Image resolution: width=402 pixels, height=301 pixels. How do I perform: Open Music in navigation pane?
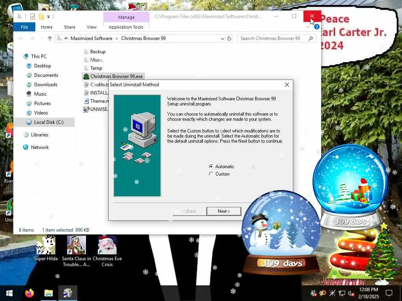(40, 94)
